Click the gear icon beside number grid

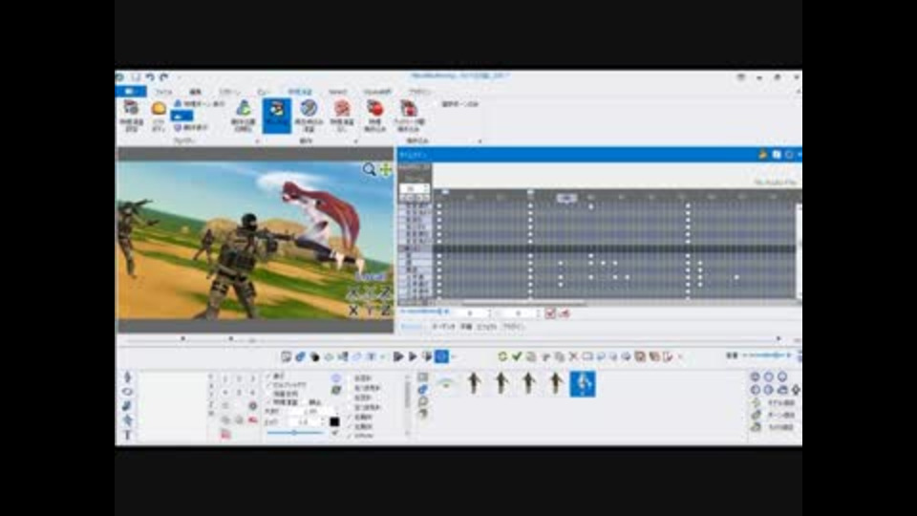(252, 405)
